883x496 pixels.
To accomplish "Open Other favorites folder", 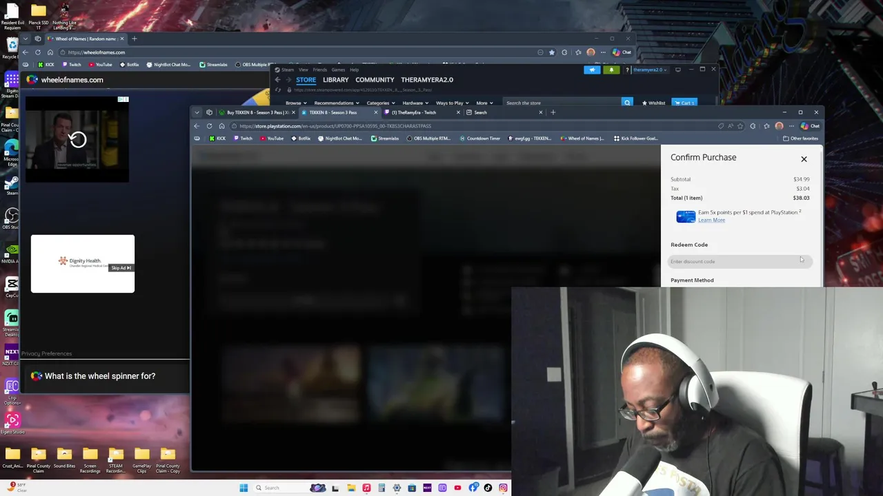I will coord(800,138).
